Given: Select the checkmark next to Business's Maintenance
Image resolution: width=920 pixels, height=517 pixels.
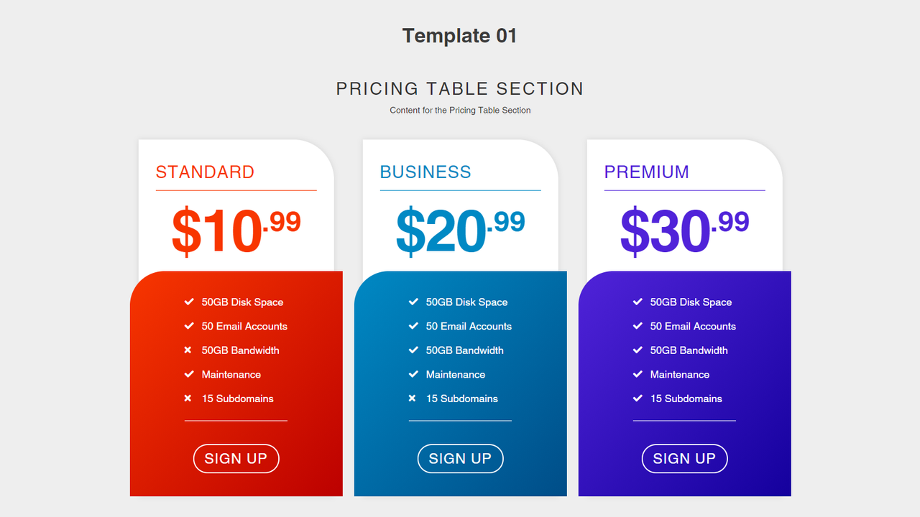Looking at the screenshot, I should point(413,374).
